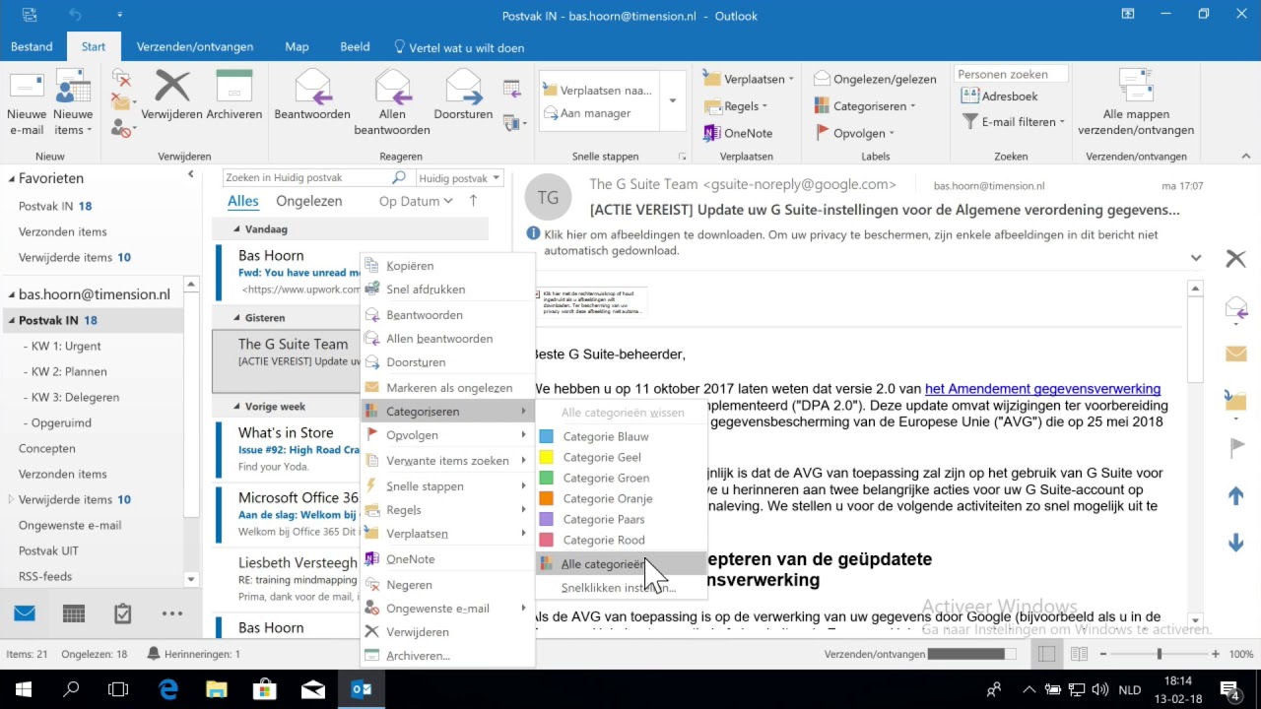Click the Archiveren ribbon icon
Screen dimensions: 1261x709
click(x=233, y=97)
